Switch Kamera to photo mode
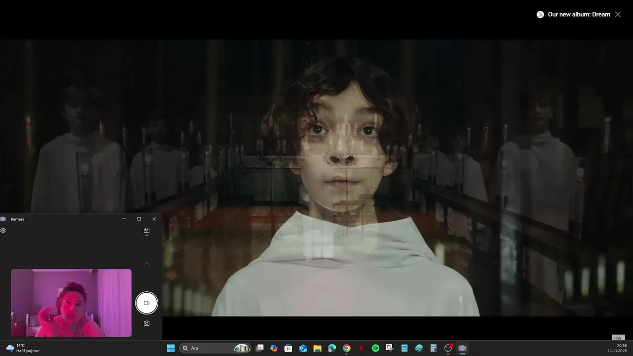 [x=146, y=323]
